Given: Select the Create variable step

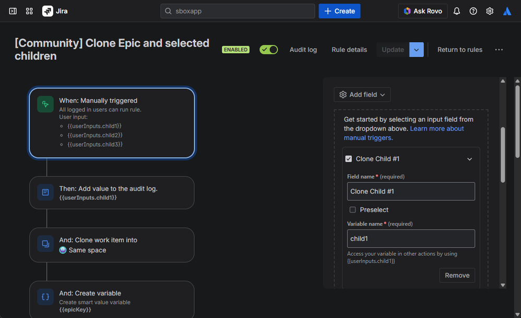Looking at the screenshot, I should coord(112,299).
